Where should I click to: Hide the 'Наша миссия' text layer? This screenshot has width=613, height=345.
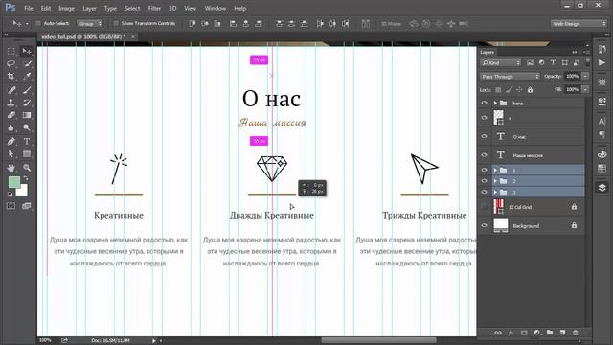484,155
